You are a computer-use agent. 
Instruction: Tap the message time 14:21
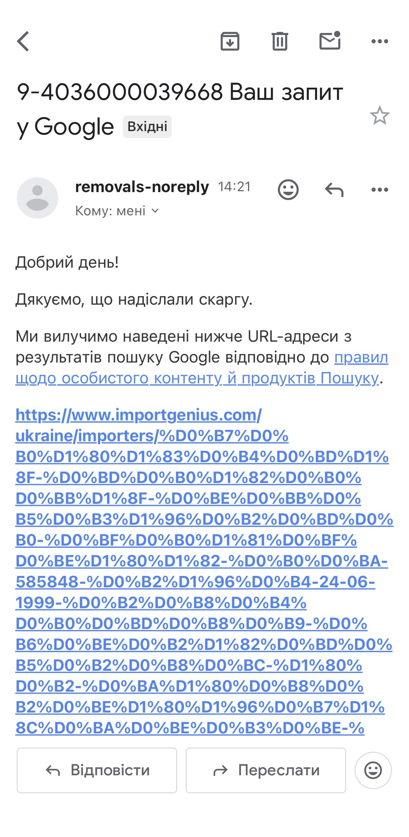pyautogui.click(x=234, y=187)
